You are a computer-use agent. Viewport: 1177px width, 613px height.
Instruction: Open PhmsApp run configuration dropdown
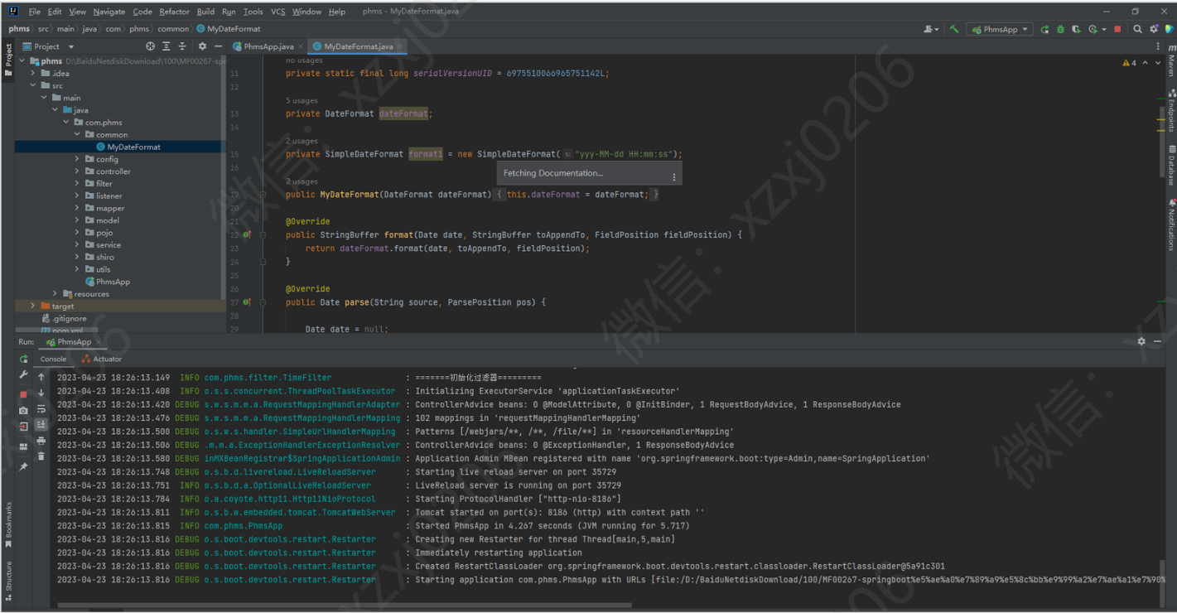[x=1001, y=29]
